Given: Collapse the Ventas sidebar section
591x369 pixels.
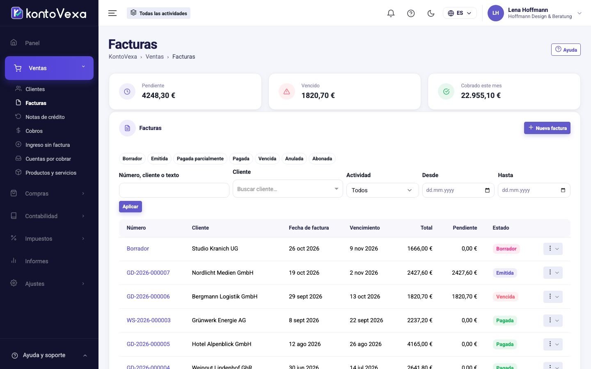Looking at the screenshot, I should tap(49, 68).
